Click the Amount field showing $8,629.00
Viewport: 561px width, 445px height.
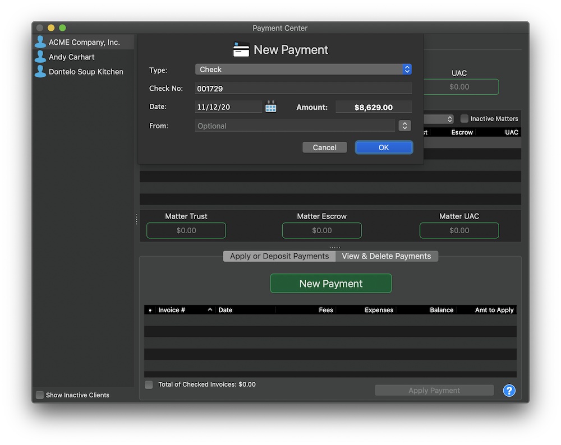coord(374,107)
